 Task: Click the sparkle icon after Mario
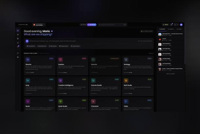point(52,31)
